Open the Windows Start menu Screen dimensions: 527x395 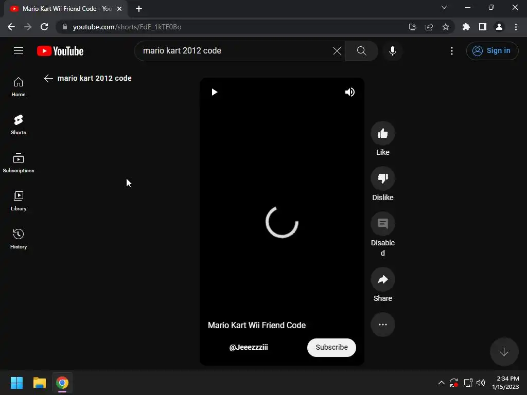pos(16,383)
